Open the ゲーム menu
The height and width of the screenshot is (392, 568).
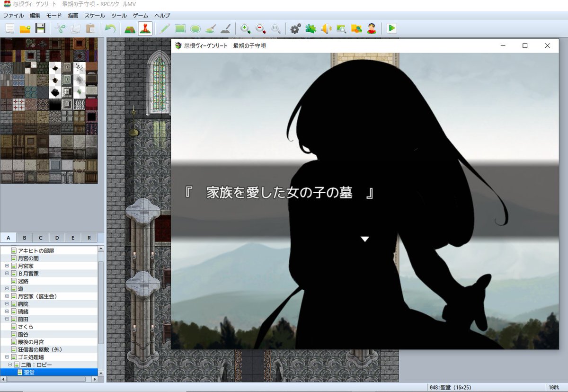click(x=141, y=16)
